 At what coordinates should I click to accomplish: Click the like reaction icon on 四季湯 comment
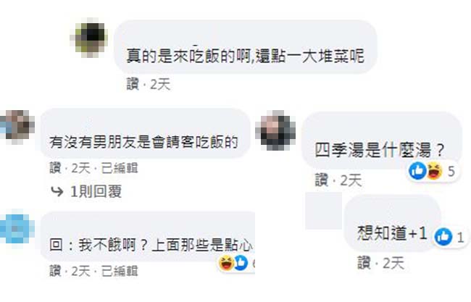coord(417,171)
